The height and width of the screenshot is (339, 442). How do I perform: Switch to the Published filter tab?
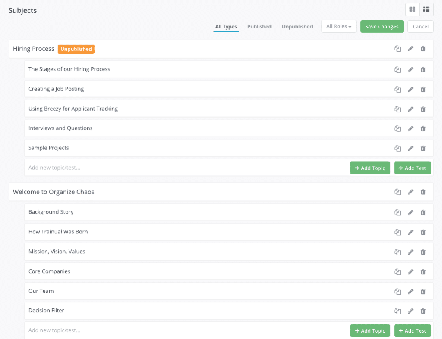pyautogui.click(x=259, y=26)
